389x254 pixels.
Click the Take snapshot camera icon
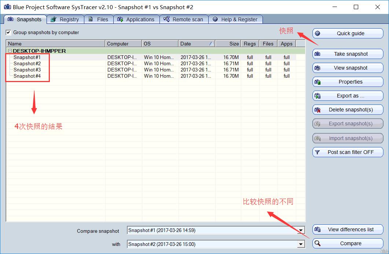click(318, 54)
